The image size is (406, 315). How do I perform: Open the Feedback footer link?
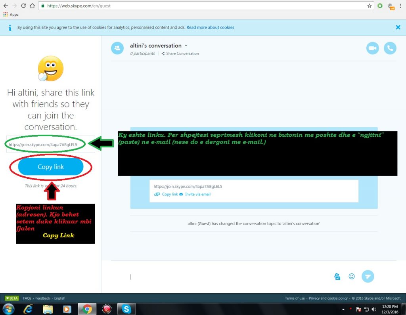tap(43, 298)
